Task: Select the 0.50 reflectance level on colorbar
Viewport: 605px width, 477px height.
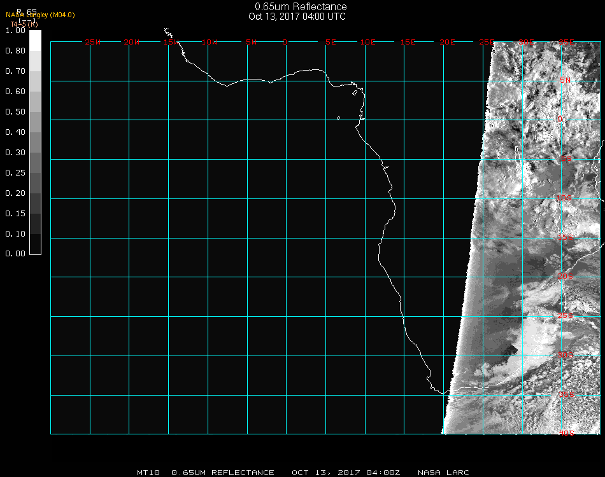Action: tap(35, 112)
